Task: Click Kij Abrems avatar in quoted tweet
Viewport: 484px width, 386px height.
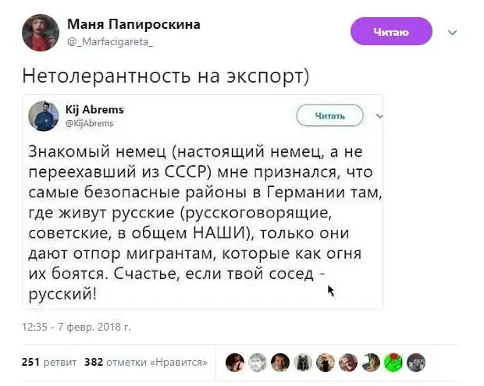Action: 44,115
